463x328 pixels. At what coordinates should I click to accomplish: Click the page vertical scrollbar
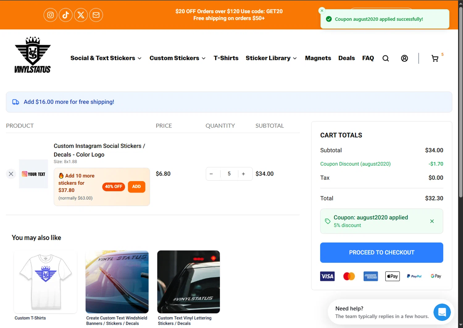coord(461,102)
